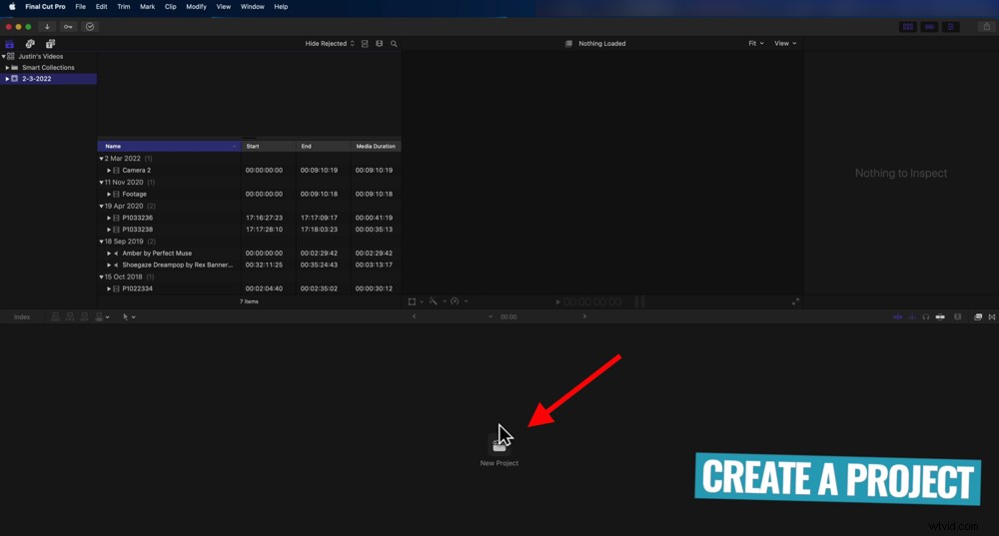Click the New Project icon in timeline

coord(499,444)
